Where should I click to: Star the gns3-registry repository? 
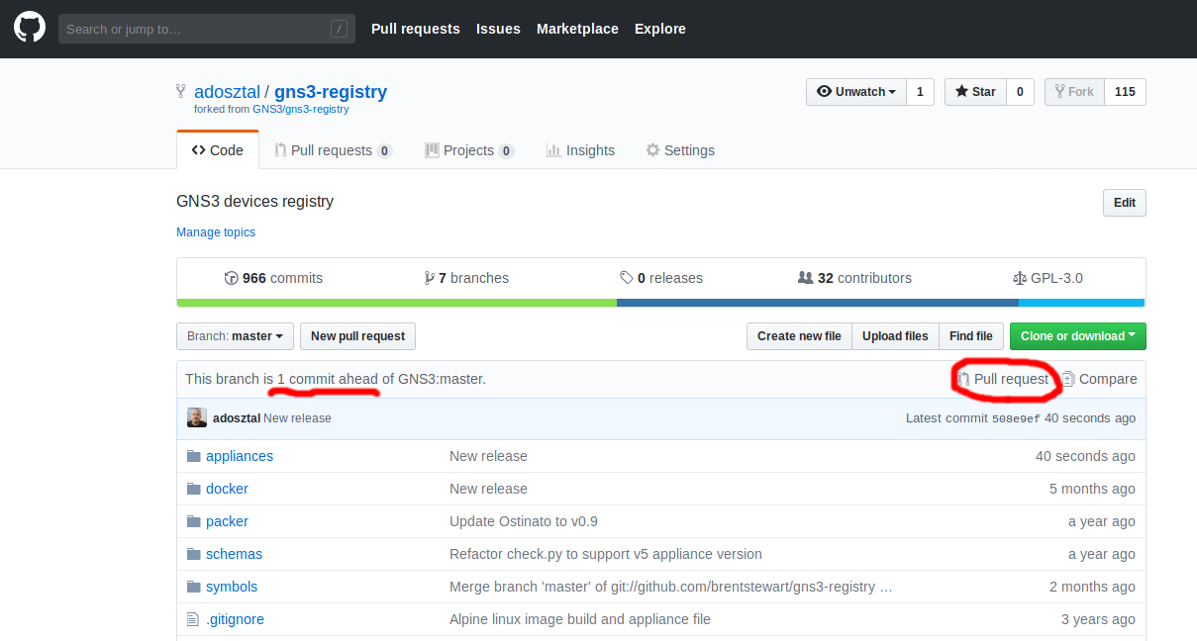tap(974, 91)
